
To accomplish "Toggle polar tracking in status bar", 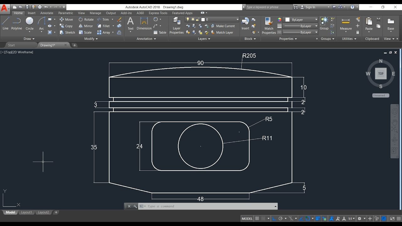I will [x=281, y=218].
